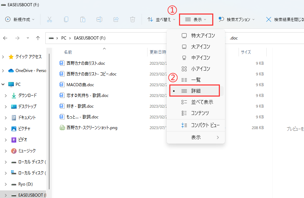304x198 pixels.
Task: Sort by 名前 column header
Action: tap(68, 52)
